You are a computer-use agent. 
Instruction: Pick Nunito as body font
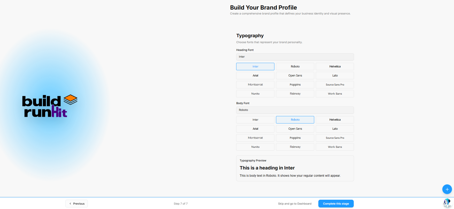255,147
